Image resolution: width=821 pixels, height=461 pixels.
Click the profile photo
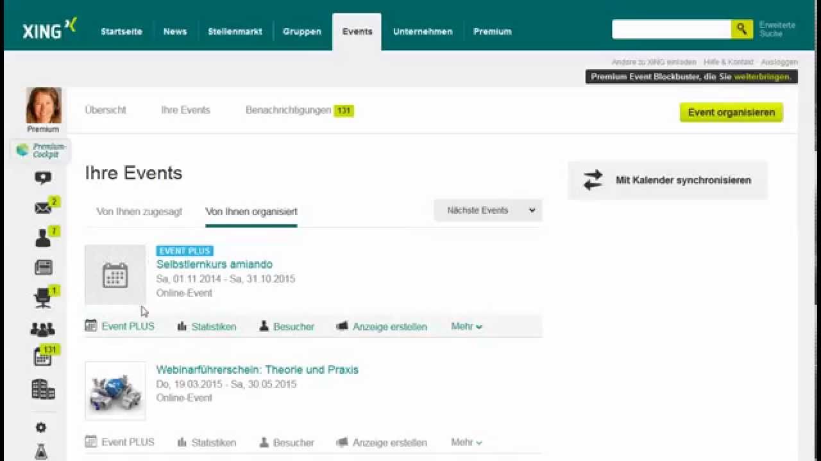[44, 105]
